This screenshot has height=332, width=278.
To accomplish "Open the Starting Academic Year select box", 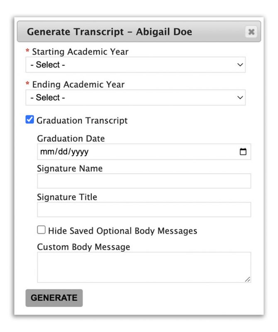I will pyautogui.click(x=136, y=65).
